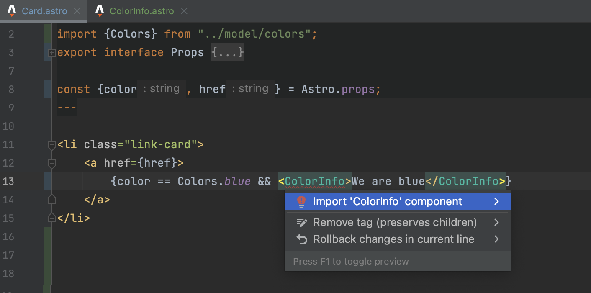Open the Remove tag submenu arrow
591x293 pixels.
496,222
